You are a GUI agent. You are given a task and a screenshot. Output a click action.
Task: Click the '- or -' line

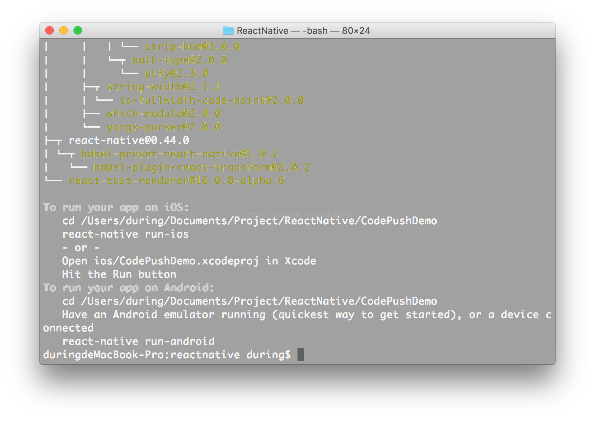[x=81, y=248]
